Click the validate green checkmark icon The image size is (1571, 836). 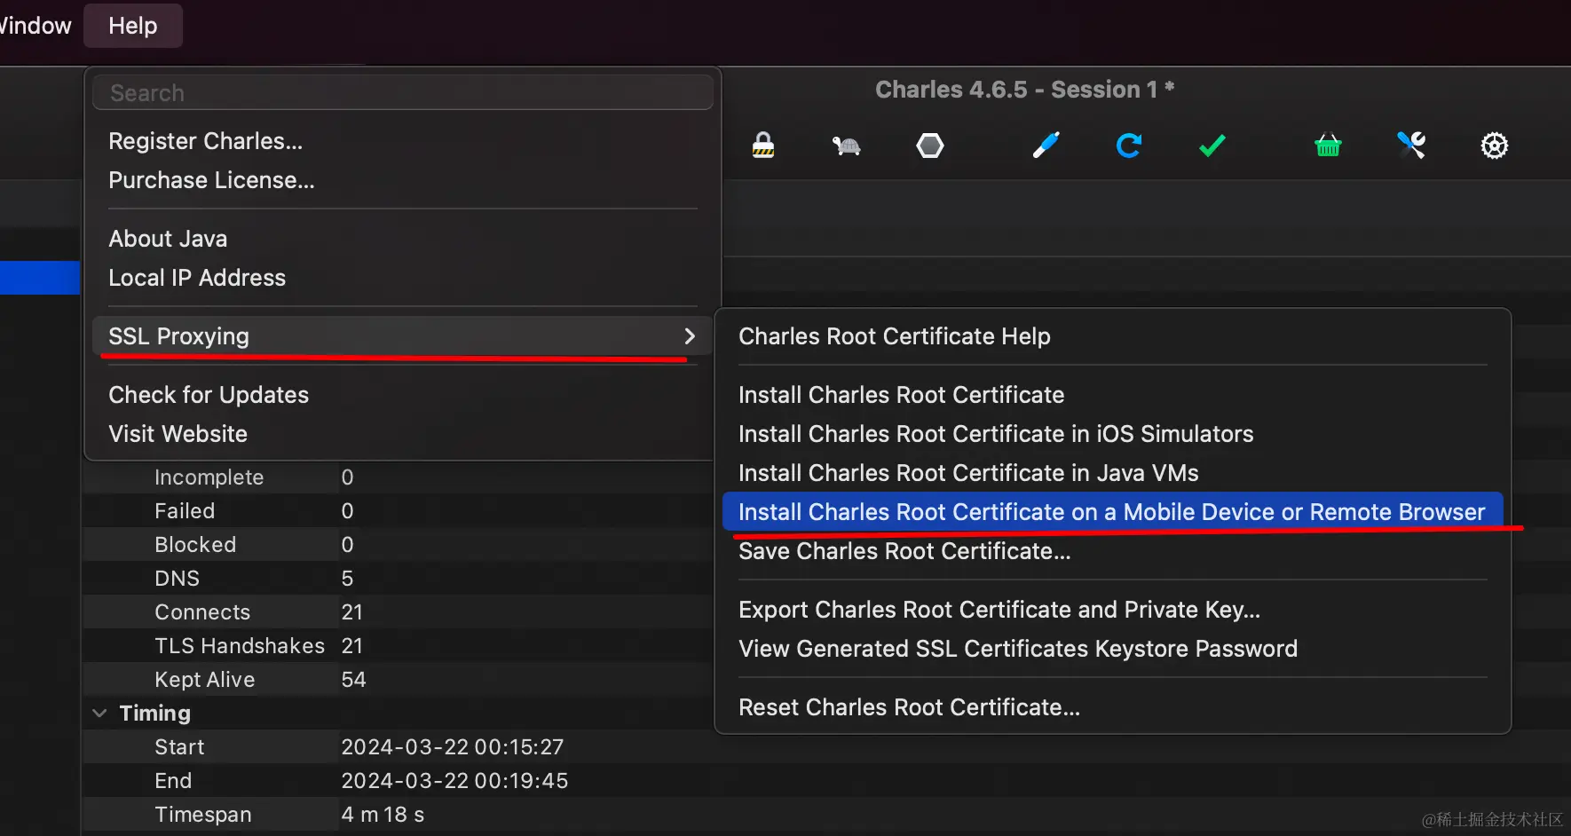tap(1212, 146)
